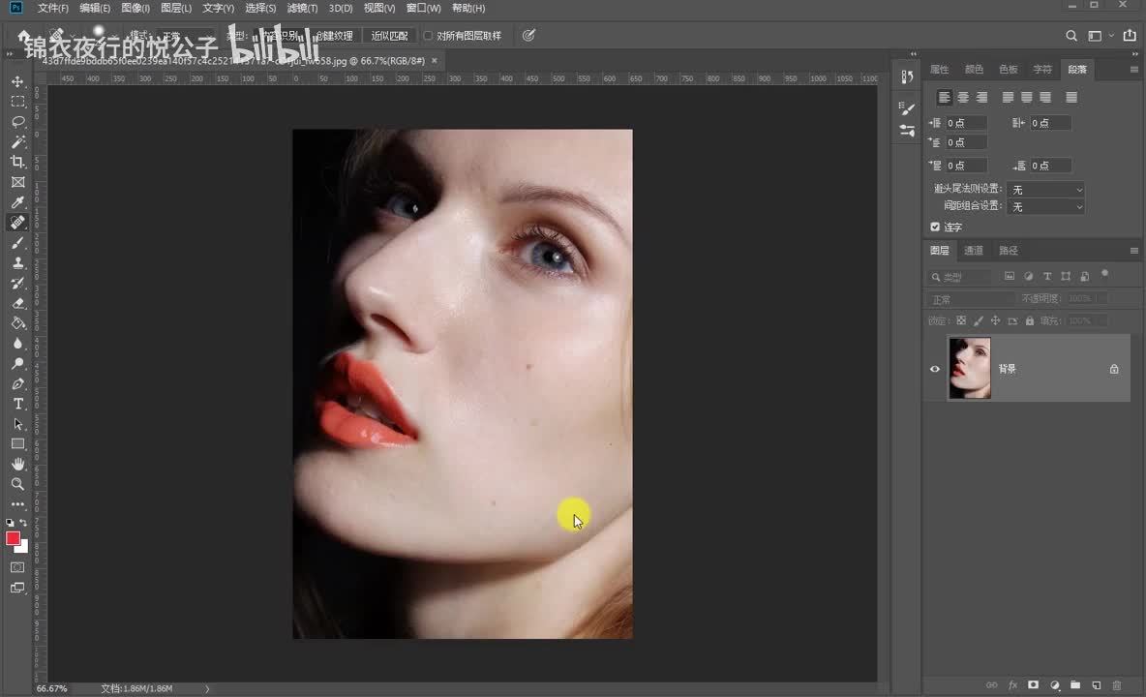Select the Clone Stamp tool
Viewport: 1146px width, 697px height.
click(17, 263)
